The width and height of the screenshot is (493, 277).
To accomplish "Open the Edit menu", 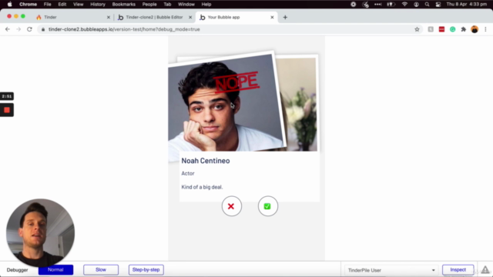I will (62, 5).
